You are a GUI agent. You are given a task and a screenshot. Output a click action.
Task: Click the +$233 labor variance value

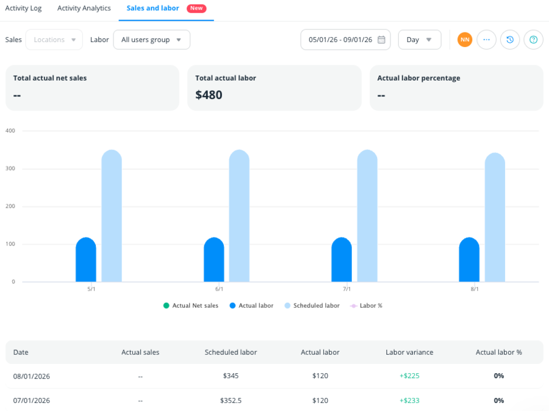point(409,401)
